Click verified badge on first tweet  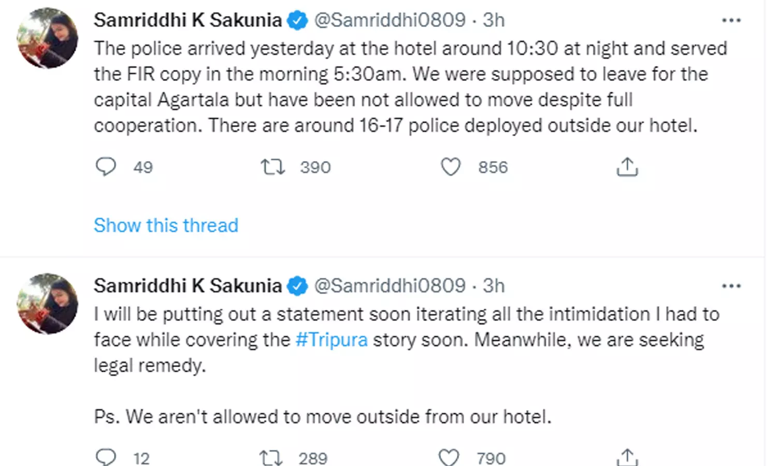297,21
